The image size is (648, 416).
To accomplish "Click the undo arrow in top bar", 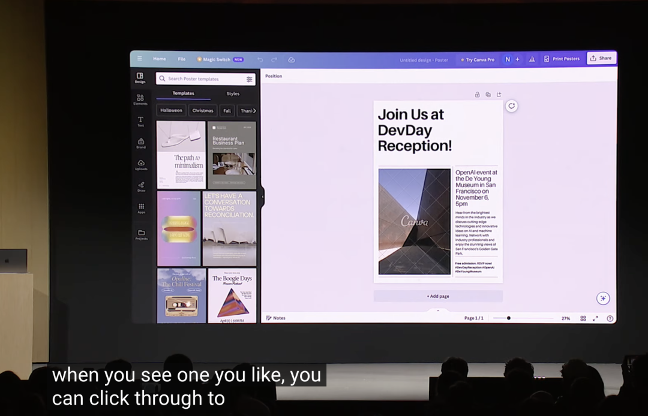I will tap(260, 60).
